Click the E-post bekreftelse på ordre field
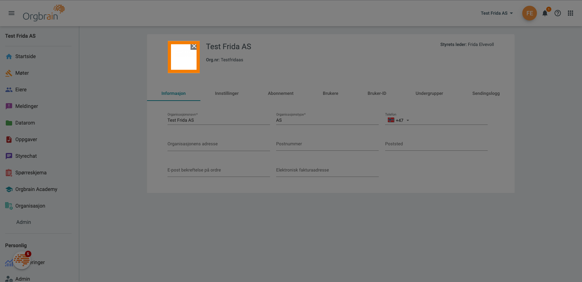This screenshot has width=582, height=282. tap(219, 170)
